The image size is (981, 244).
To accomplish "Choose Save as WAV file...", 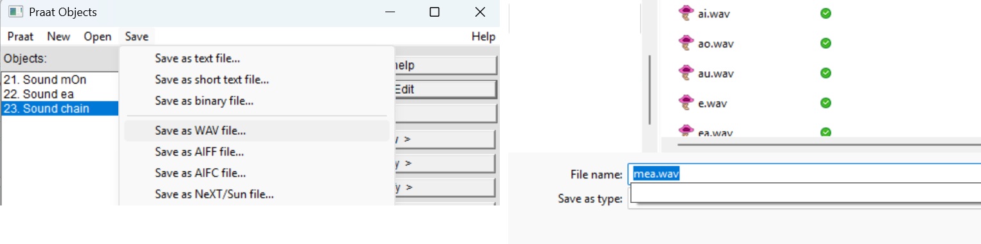I will (x=257, y=130).
